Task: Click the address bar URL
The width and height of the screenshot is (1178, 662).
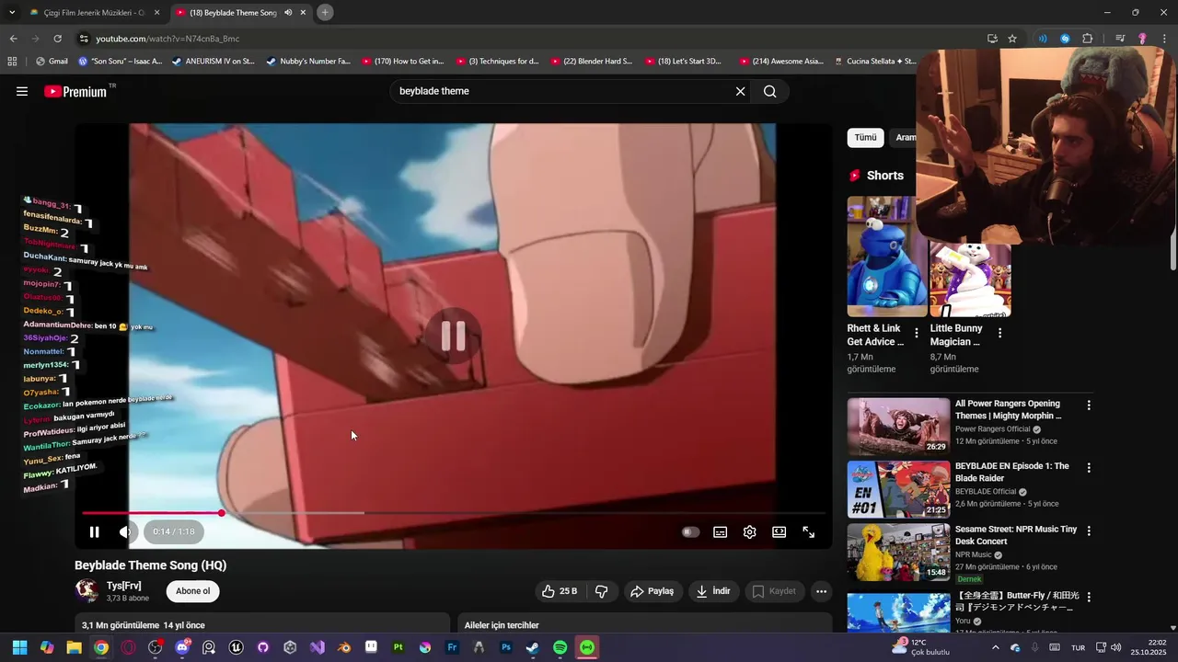Action: [167, 39]
